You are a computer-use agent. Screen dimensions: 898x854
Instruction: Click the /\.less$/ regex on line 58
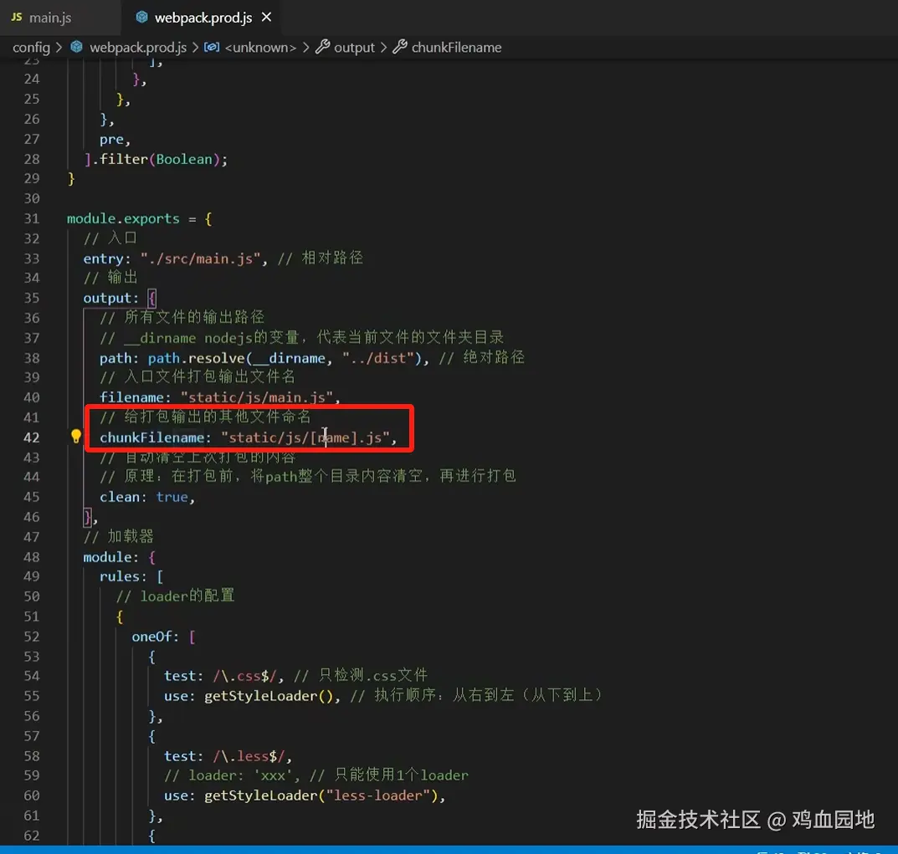(x=249, y=757)
